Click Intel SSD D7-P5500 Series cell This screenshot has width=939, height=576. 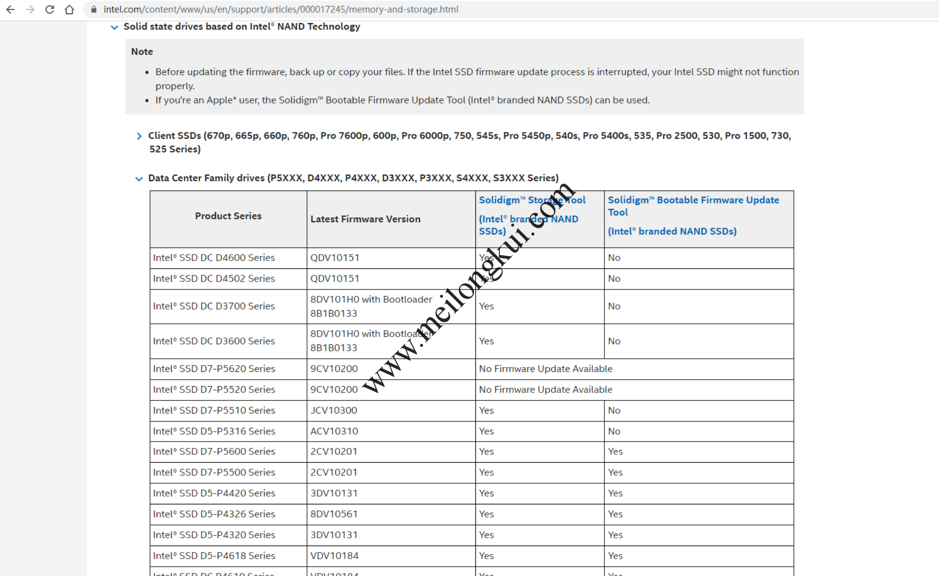click(x=228, y=472)
